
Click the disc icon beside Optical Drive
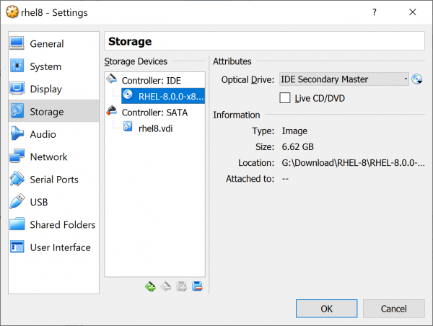pyautogui.click(x=417, y=79)
